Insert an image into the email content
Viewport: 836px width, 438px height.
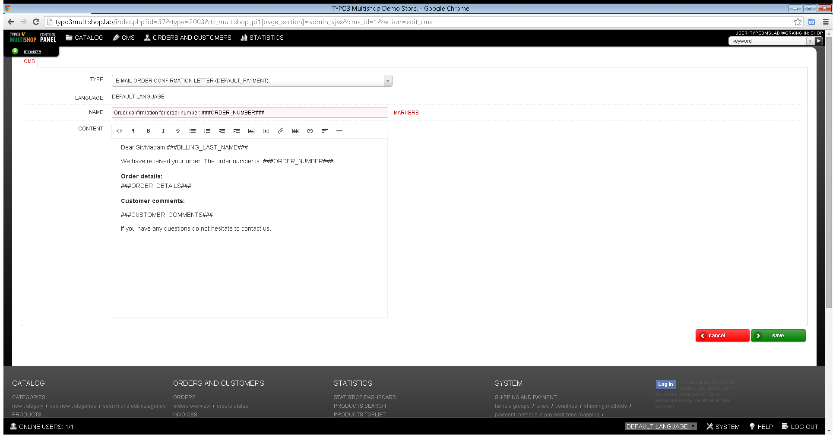click(251, 130)
